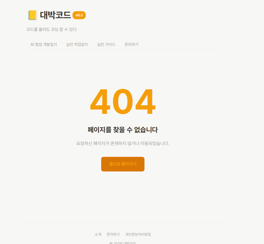Click the error description text below the heading
This screenshot has width=264, height=244.
(123, 144)
